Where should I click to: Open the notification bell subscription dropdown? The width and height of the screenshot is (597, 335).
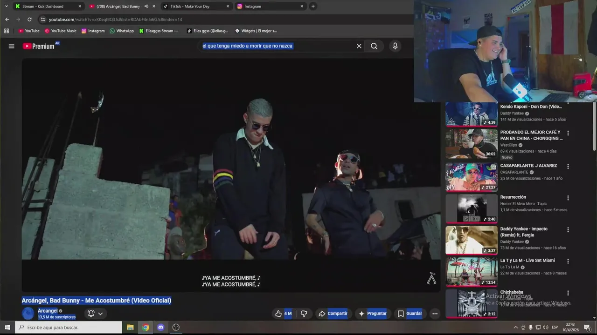pyautogui.click(x=95, y=314)
